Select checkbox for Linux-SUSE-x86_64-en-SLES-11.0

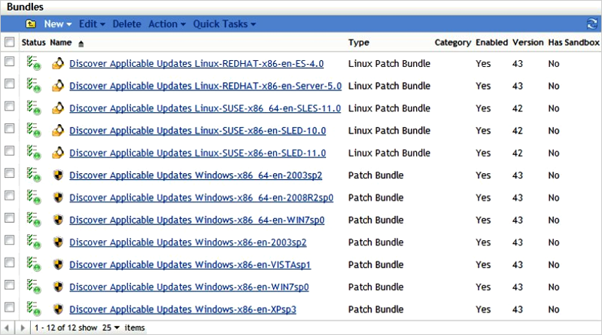pos(9,106)
